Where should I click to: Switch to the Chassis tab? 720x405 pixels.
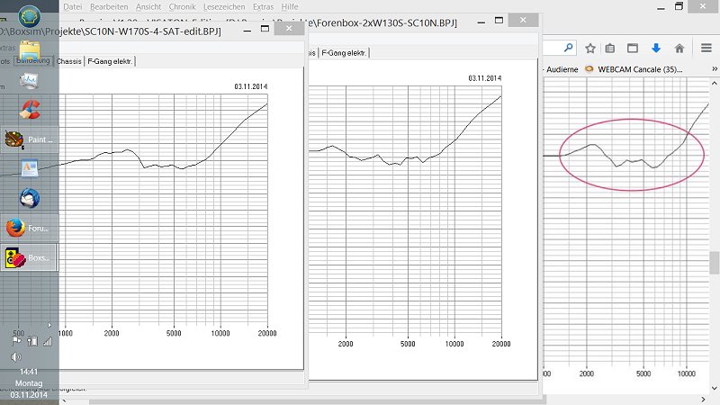68,62
